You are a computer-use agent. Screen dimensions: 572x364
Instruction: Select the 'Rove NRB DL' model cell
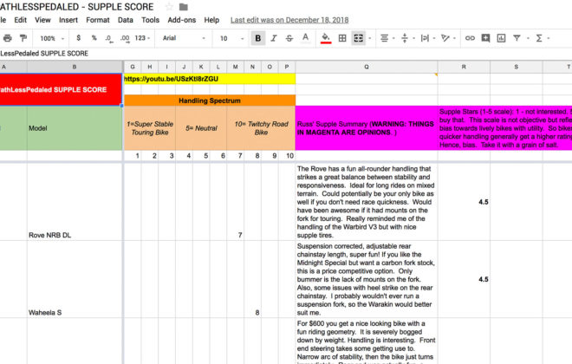pos(75,235)
